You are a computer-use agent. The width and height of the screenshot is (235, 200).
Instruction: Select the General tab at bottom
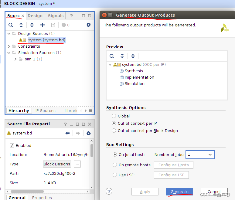click(x=17, y=198)
